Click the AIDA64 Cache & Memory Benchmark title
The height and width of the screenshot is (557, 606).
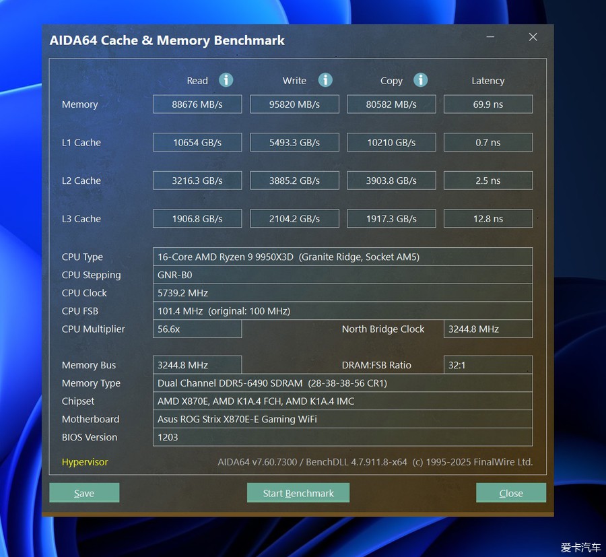tap(167, 40)
